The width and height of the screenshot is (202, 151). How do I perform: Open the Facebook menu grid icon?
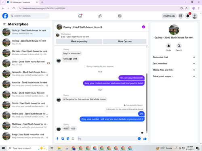pyautogui.click(x=181, y=16)
